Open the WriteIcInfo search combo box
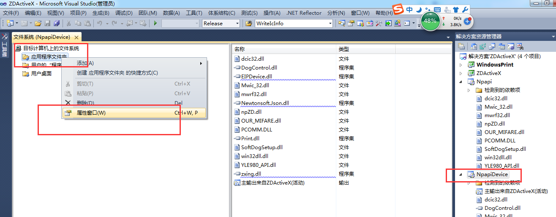The width and height of the screenshot is (556, 217). click(294, 23)
